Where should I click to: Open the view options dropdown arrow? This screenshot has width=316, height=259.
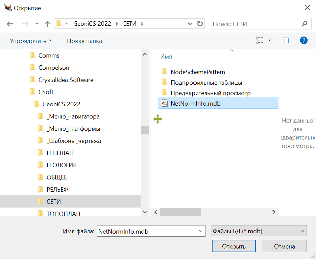tap(269, 41)
